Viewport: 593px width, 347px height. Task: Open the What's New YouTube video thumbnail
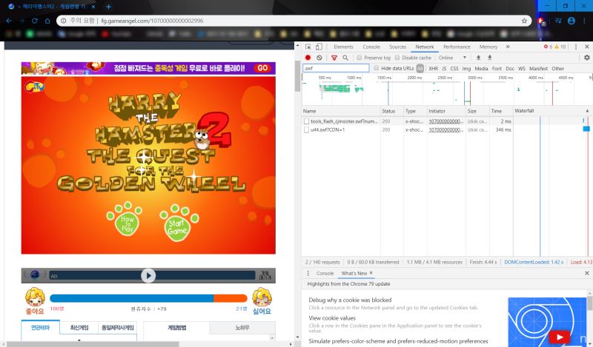(547, 321)
